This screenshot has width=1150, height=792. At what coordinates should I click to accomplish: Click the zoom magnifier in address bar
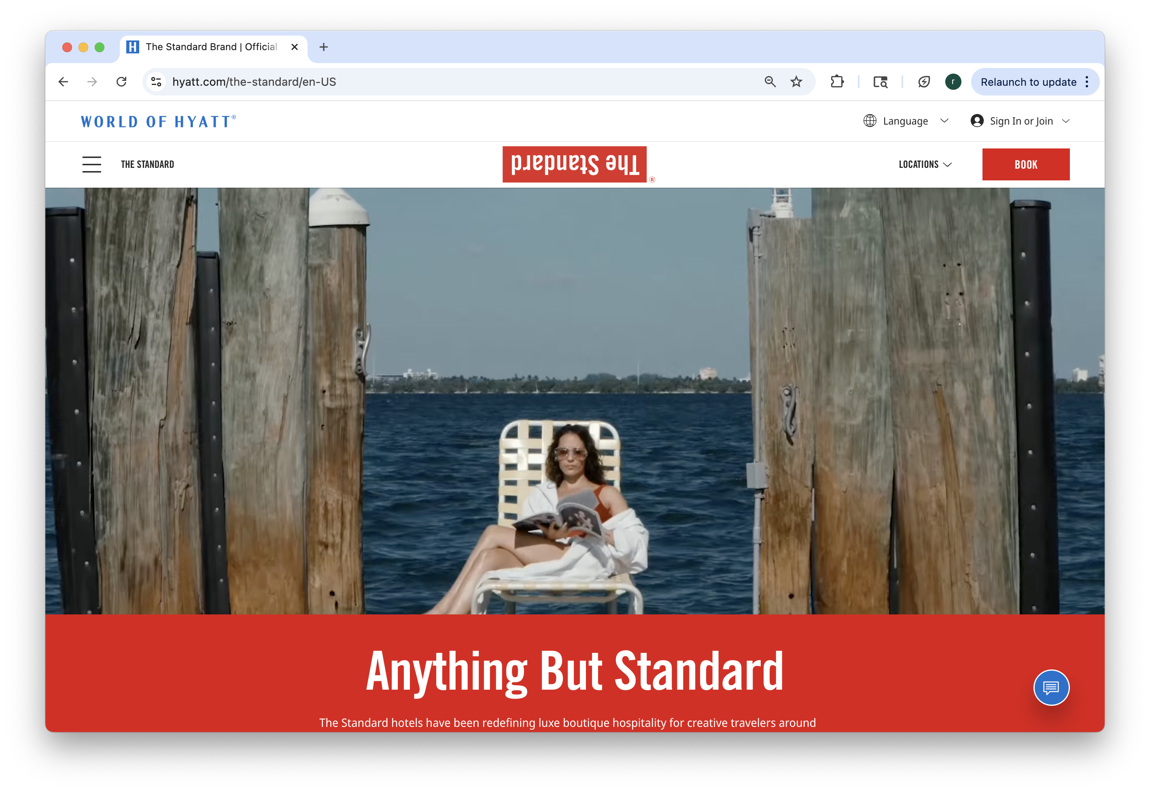click(770, 82)
